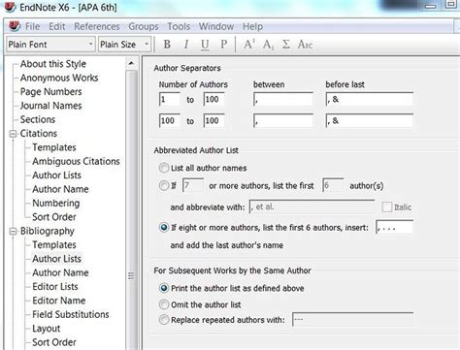
Task: Open the Edit menu
Action: pos(57,26)
